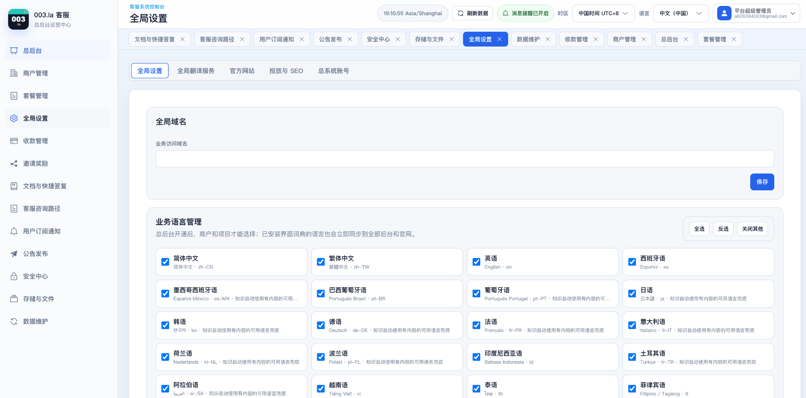Expand the 平台超级管理员 account menu
The image size is (806, 398).
click(756, 13)
